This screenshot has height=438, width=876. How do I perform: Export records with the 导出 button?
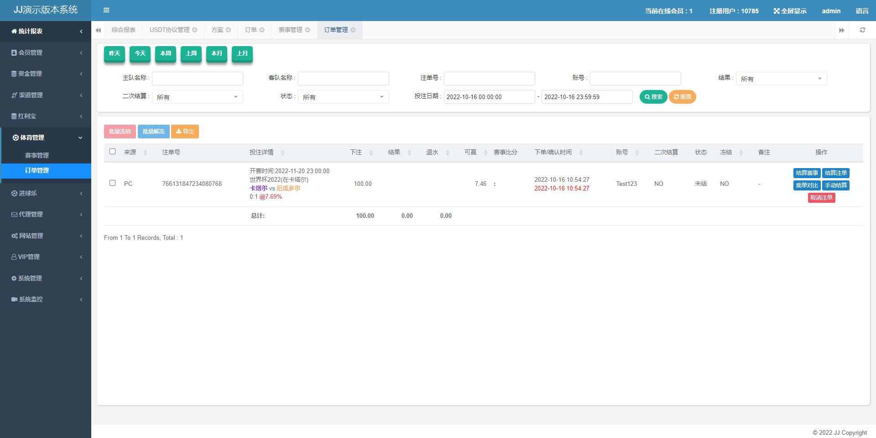coord(185,131)
